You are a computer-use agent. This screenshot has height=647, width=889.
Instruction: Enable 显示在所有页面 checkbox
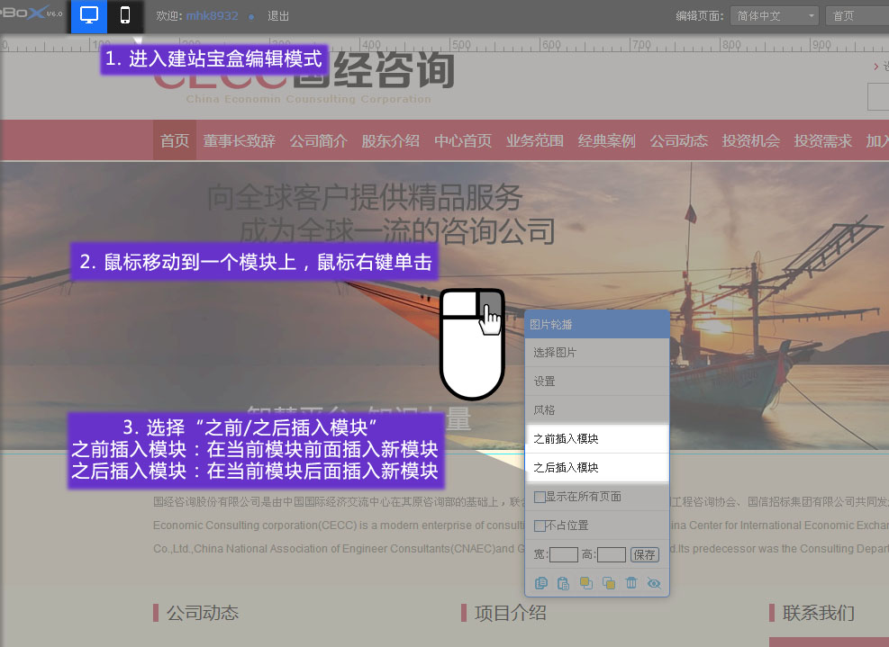coord(540,497)
